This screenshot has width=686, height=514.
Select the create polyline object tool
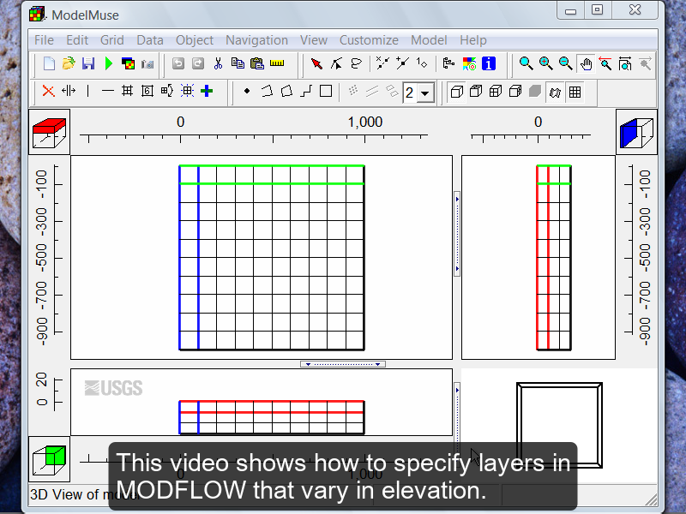267,91
